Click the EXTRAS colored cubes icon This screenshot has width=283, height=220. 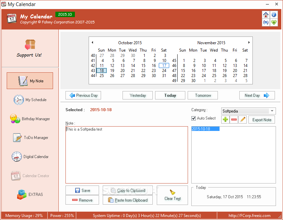22,195
